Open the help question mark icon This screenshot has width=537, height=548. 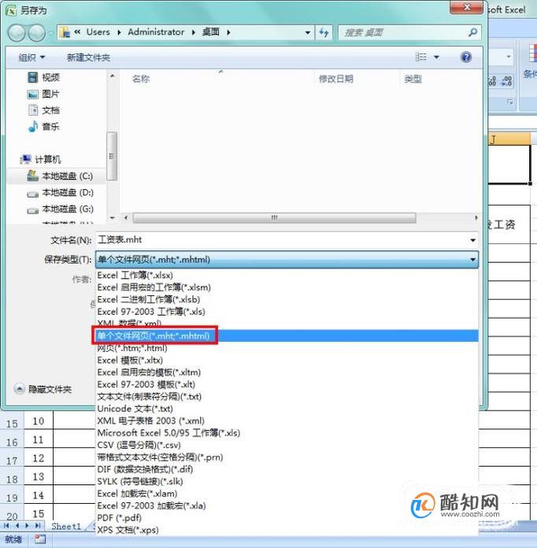point(466,57)
